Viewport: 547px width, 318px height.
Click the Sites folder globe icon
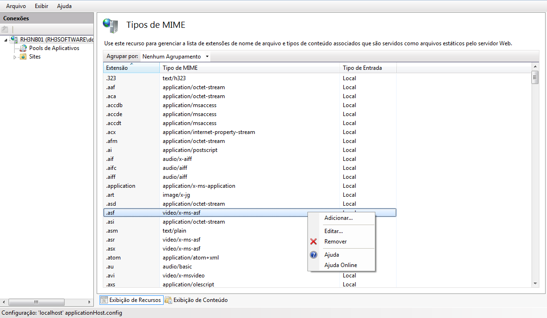coord(23,57)
